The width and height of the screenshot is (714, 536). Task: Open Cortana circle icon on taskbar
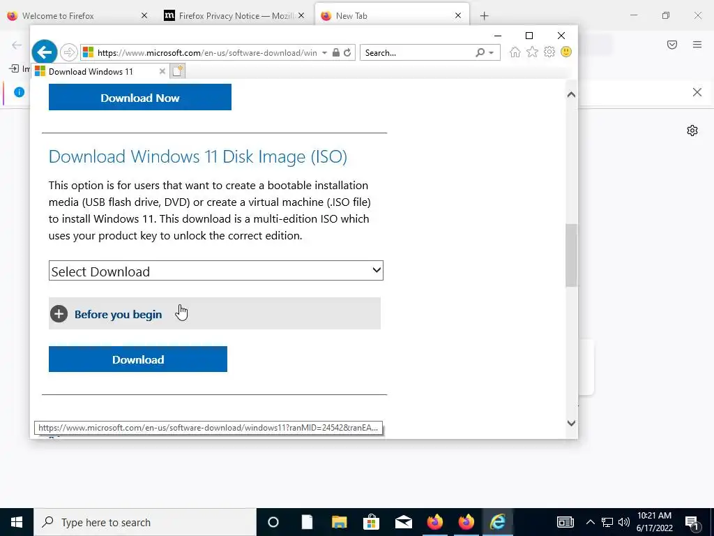pyautogui.click(x=273, y=522)
